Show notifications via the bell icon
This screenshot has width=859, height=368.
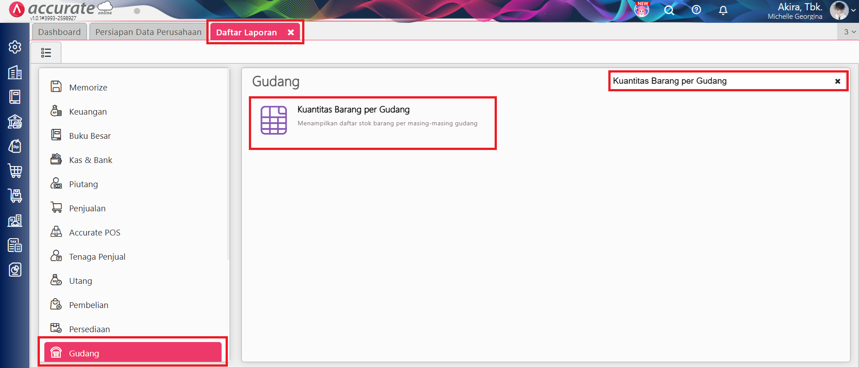pos(723,10)
